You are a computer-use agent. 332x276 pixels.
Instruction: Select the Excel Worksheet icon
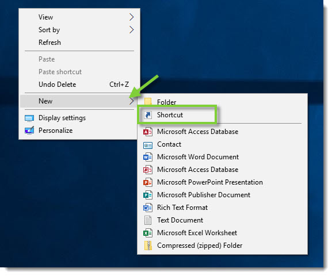pos(148,233)
